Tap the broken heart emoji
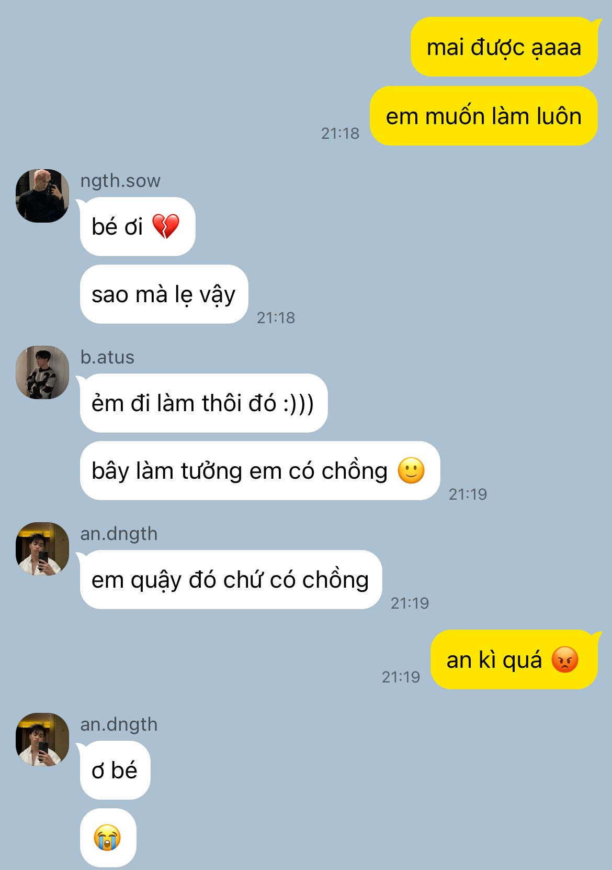 pos(165,226)
